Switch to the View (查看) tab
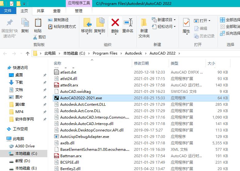 coord(57,11)
